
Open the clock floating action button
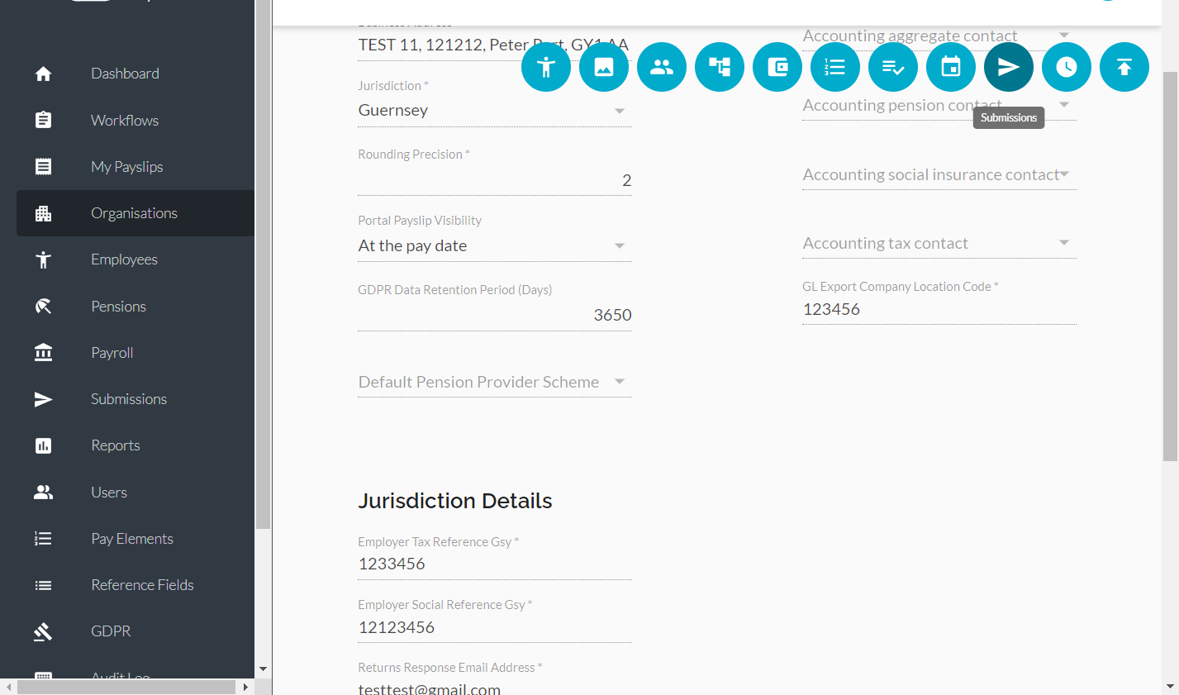(x=1067, y=67)
